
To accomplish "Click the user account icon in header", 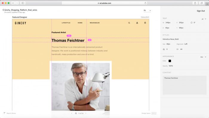I will click(x=137, y=23).
